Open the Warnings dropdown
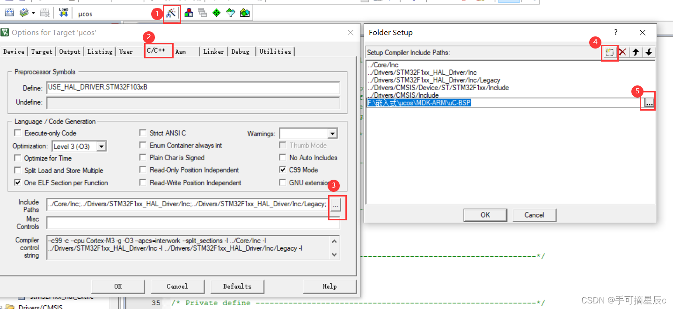Screen dimensions: 673x309 [x=332, y=133]
